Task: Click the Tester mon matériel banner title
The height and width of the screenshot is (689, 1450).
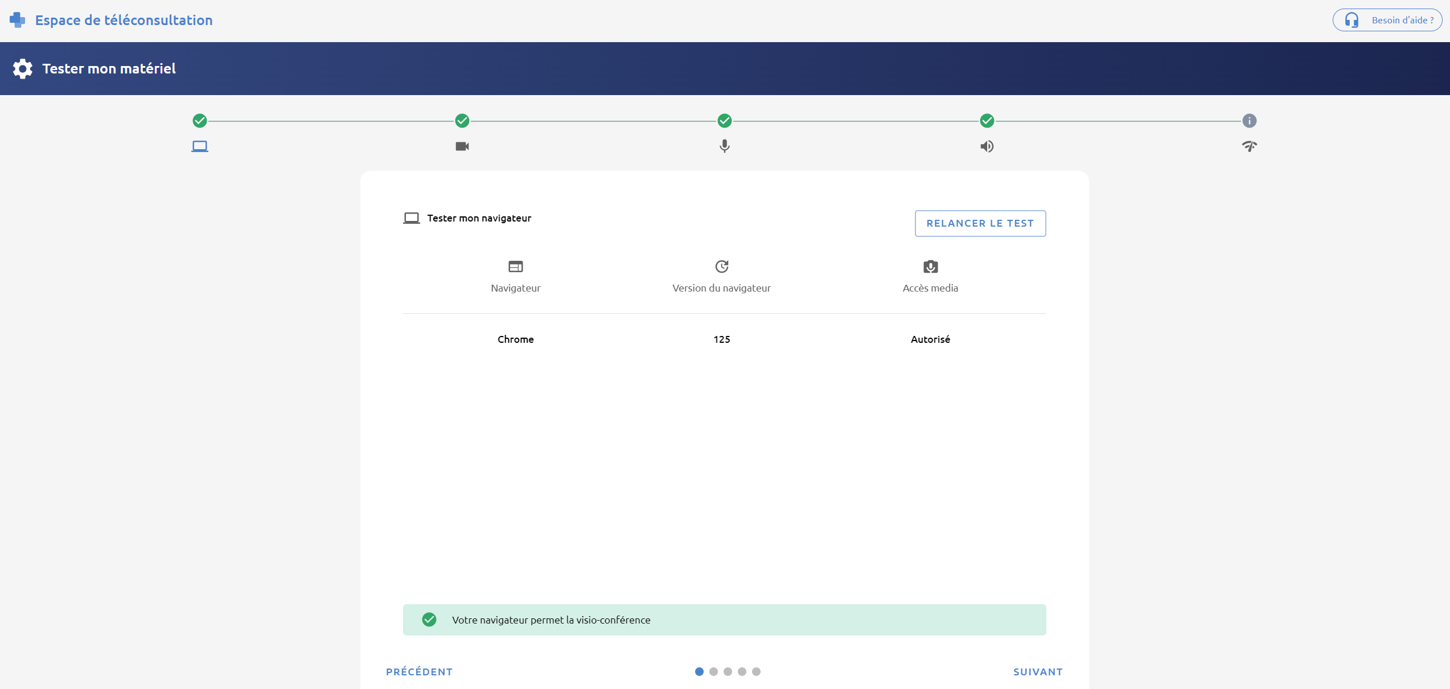Action: point(109,68)
